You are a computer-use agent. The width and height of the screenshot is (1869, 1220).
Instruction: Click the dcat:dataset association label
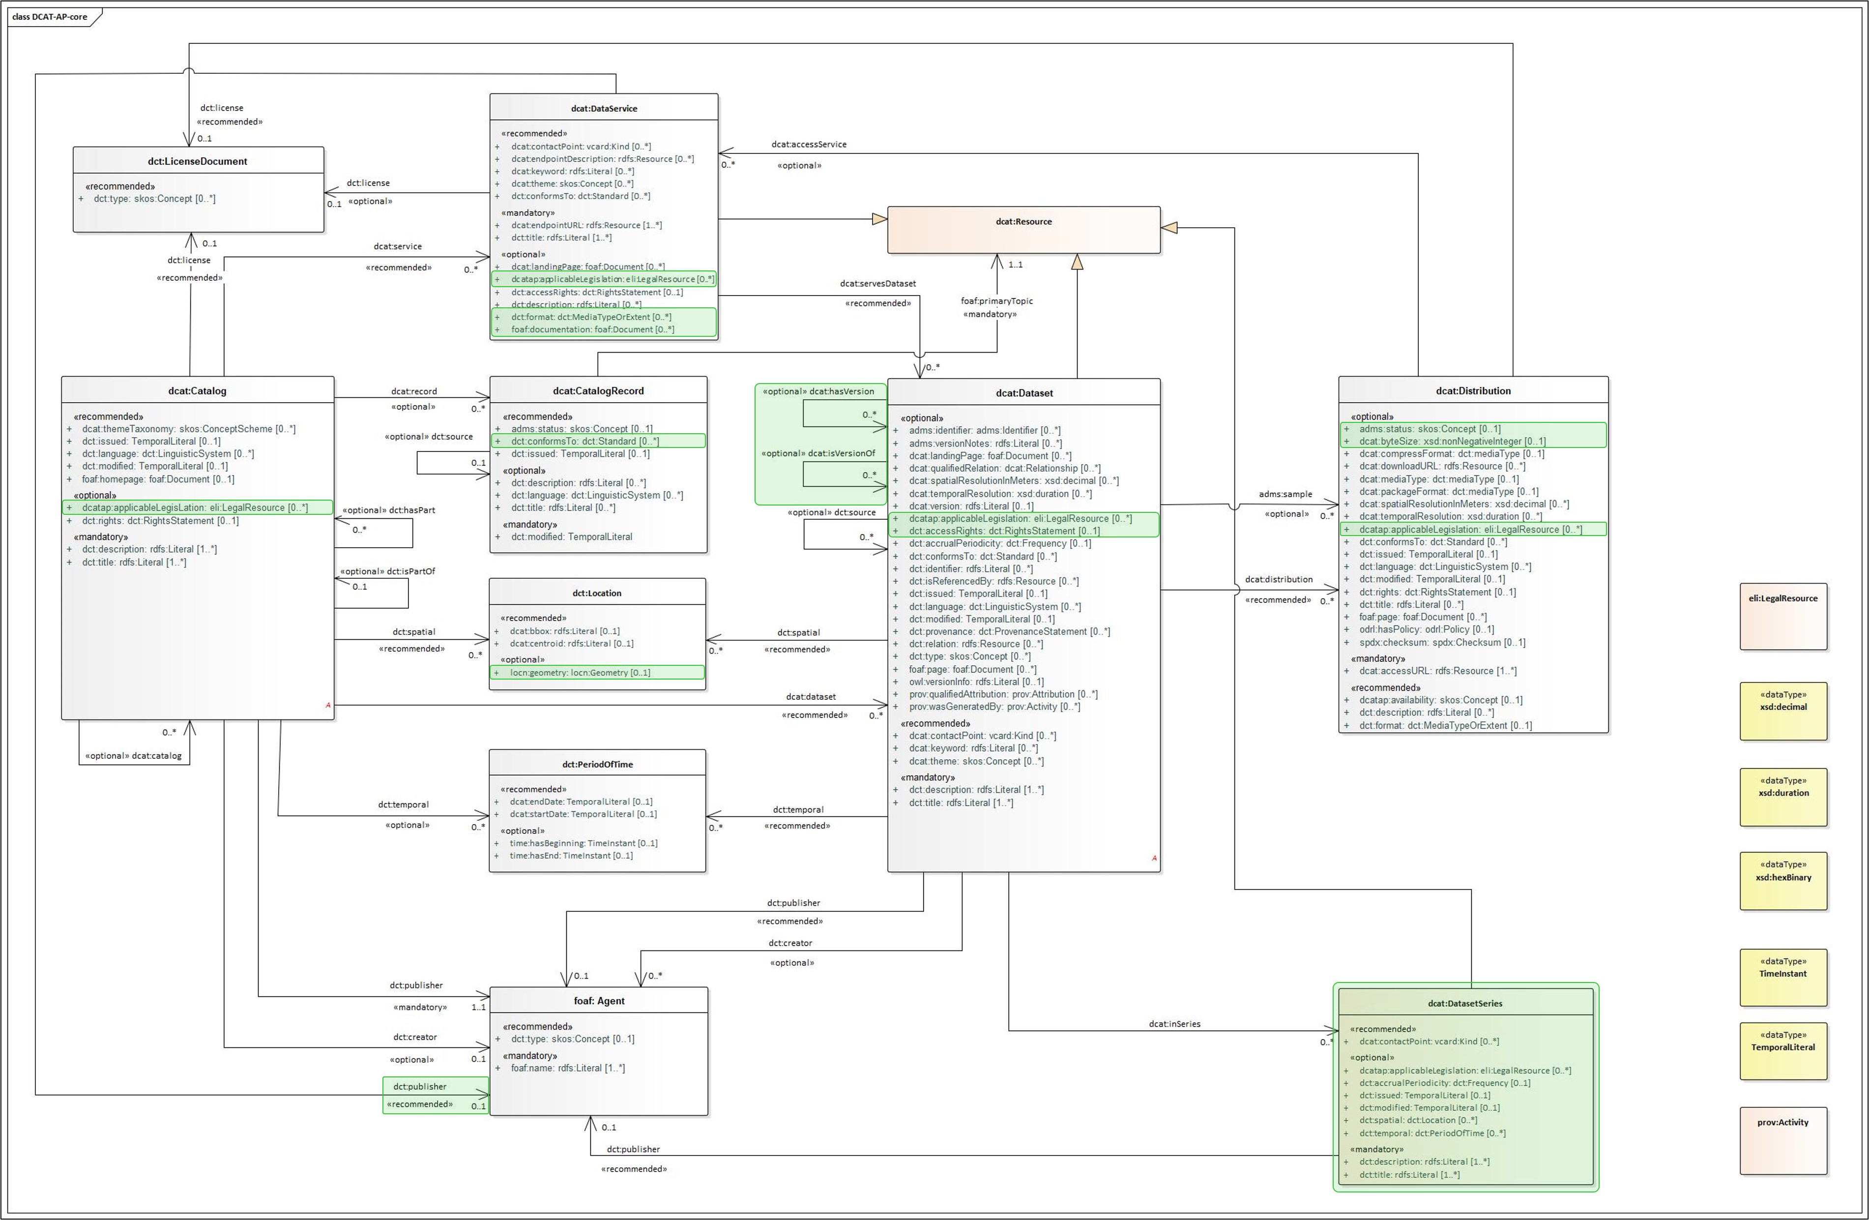[x=811, y=697]
